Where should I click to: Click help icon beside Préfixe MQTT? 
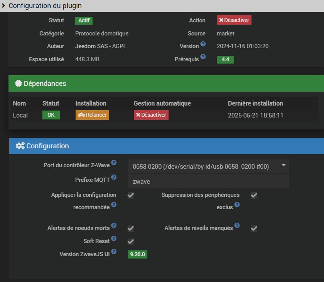coord(113,178)
